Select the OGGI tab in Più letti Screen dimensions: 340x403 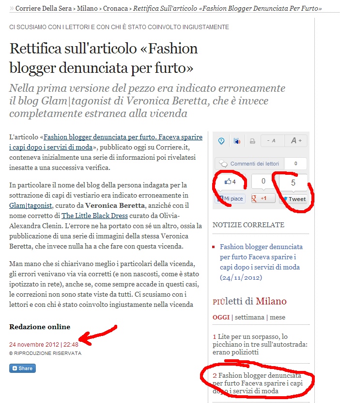[221, 317]
